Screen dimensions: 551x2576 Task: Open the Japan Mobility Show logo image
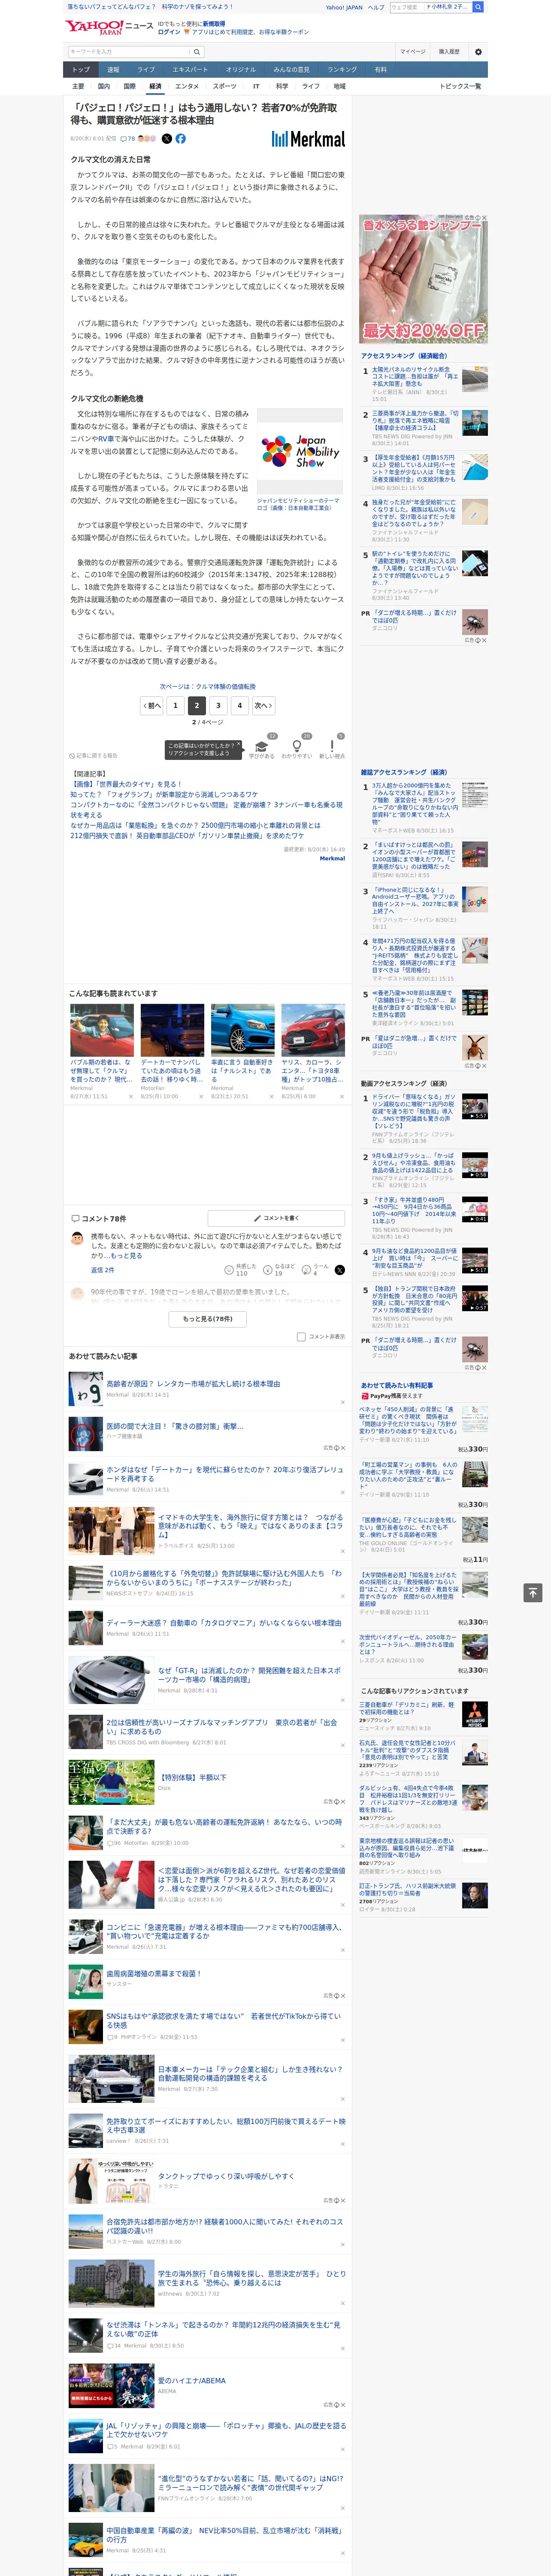(300, 451)
